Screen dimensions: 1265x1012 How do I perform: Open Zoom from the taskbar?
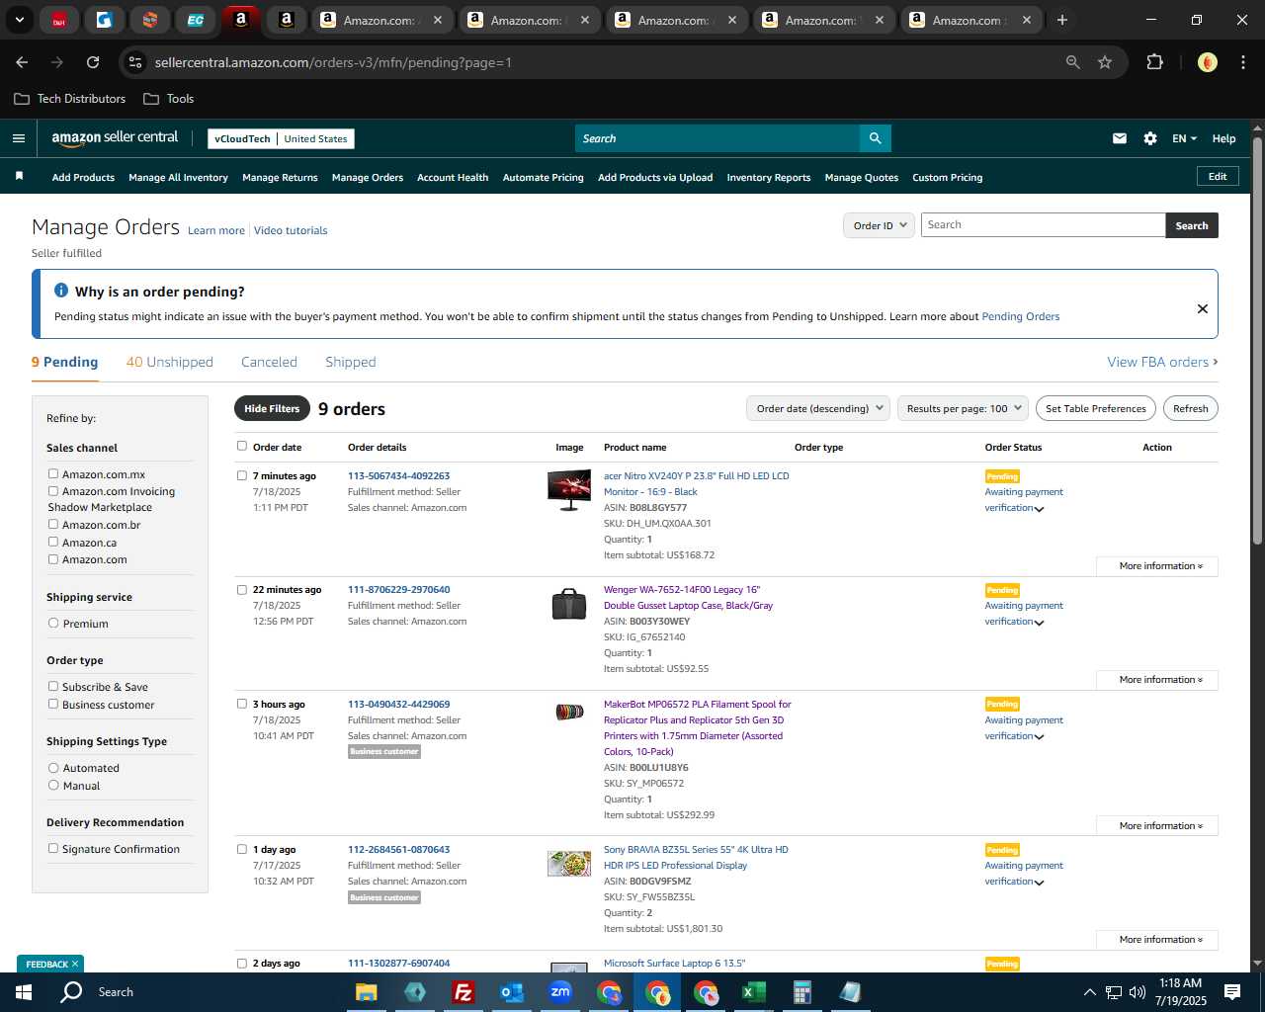pos(560,992)
